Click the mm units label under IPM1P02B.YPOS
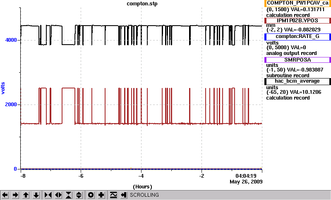Screen dimensions: 331x200 [x=271, y=25]
